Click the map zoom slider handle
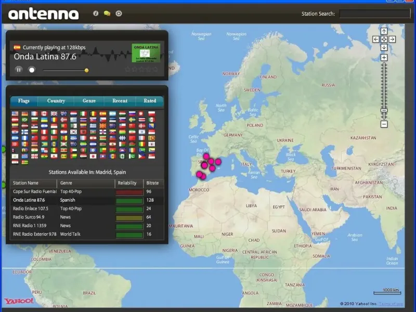Viewport: 416px width, 312px height. pos(384,110)
